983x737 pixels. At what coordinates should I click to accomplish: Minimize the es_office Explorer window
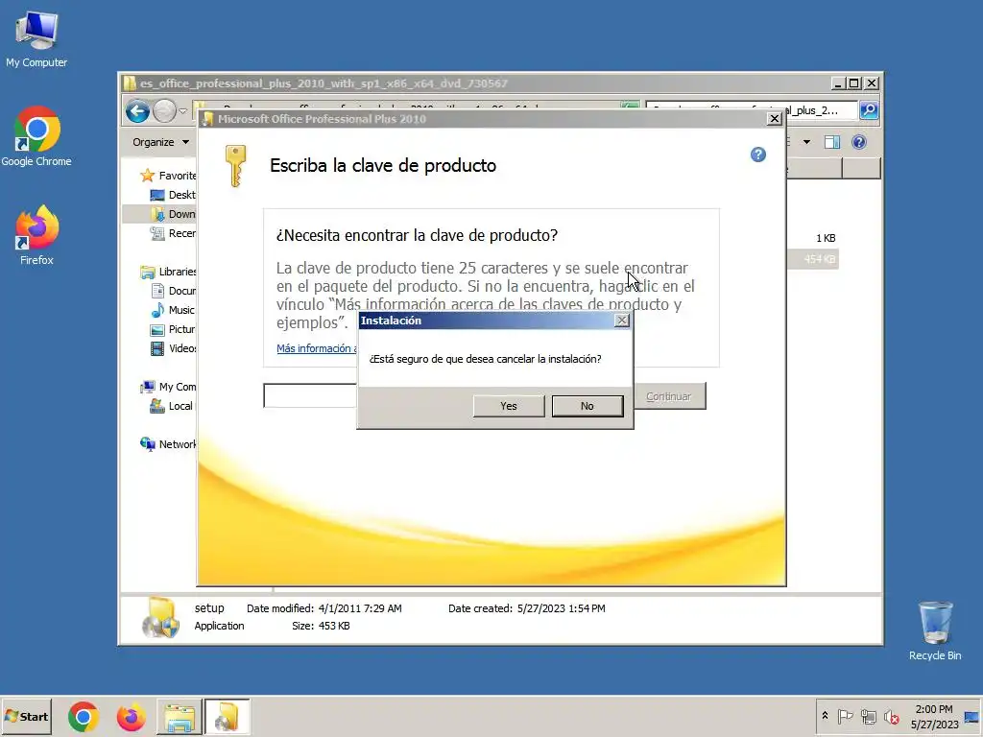838,83
